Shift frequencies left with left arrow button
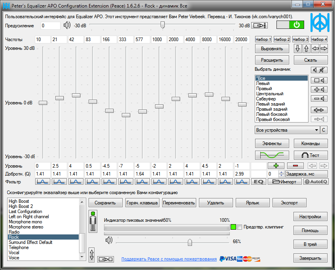 tap(315, 49)
